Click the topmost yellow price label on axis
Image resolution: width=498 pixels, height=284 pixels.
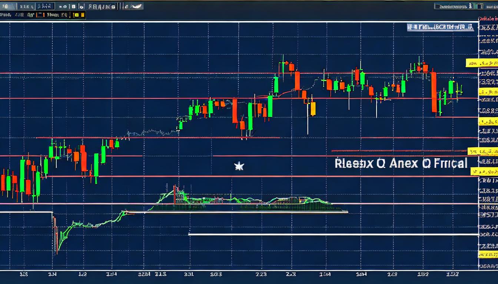471,63
